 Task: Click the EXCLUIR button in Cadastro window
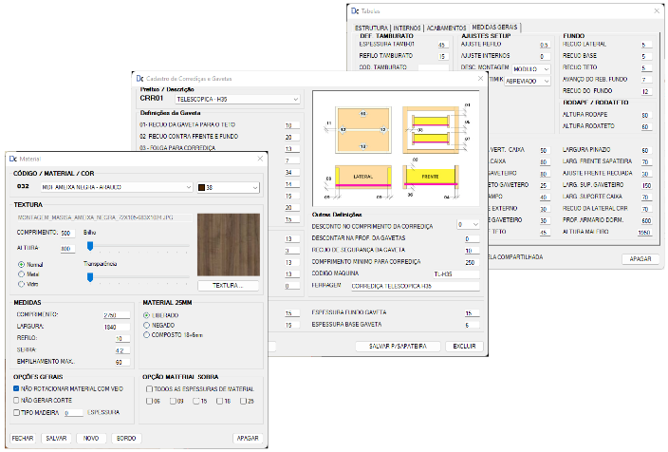[464, 347]
